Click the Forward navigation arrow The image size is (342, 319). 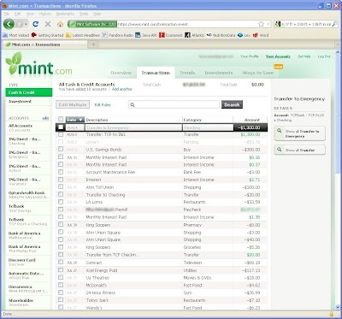[19, 24]
